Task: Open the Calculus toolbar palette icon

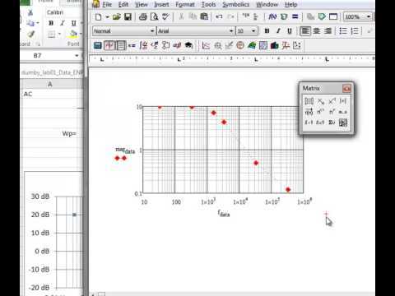Action: click(x=143, y=45)
